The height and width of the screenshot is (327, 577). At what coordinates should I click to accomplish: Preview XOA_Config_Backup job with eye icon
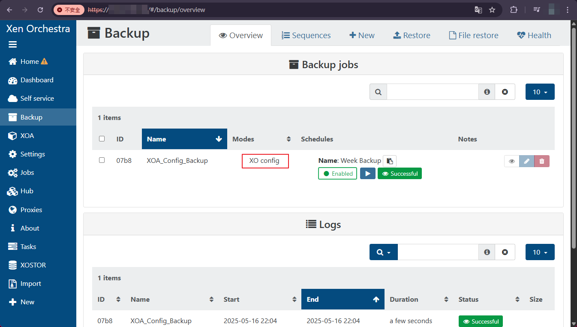511,161
